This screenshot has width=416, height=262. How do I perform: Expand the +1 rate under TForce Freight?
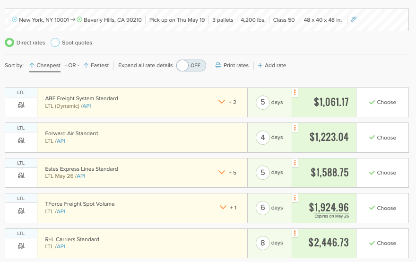pyautogui.click(x=228, y=208)
